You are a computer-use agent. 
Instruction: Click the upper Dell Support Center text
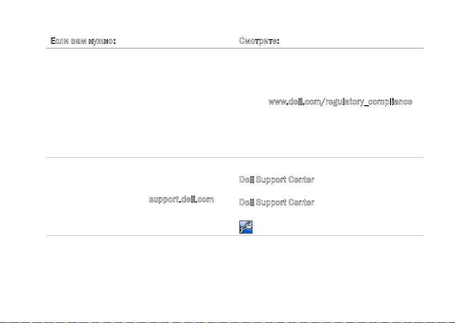tap(277, 179)
